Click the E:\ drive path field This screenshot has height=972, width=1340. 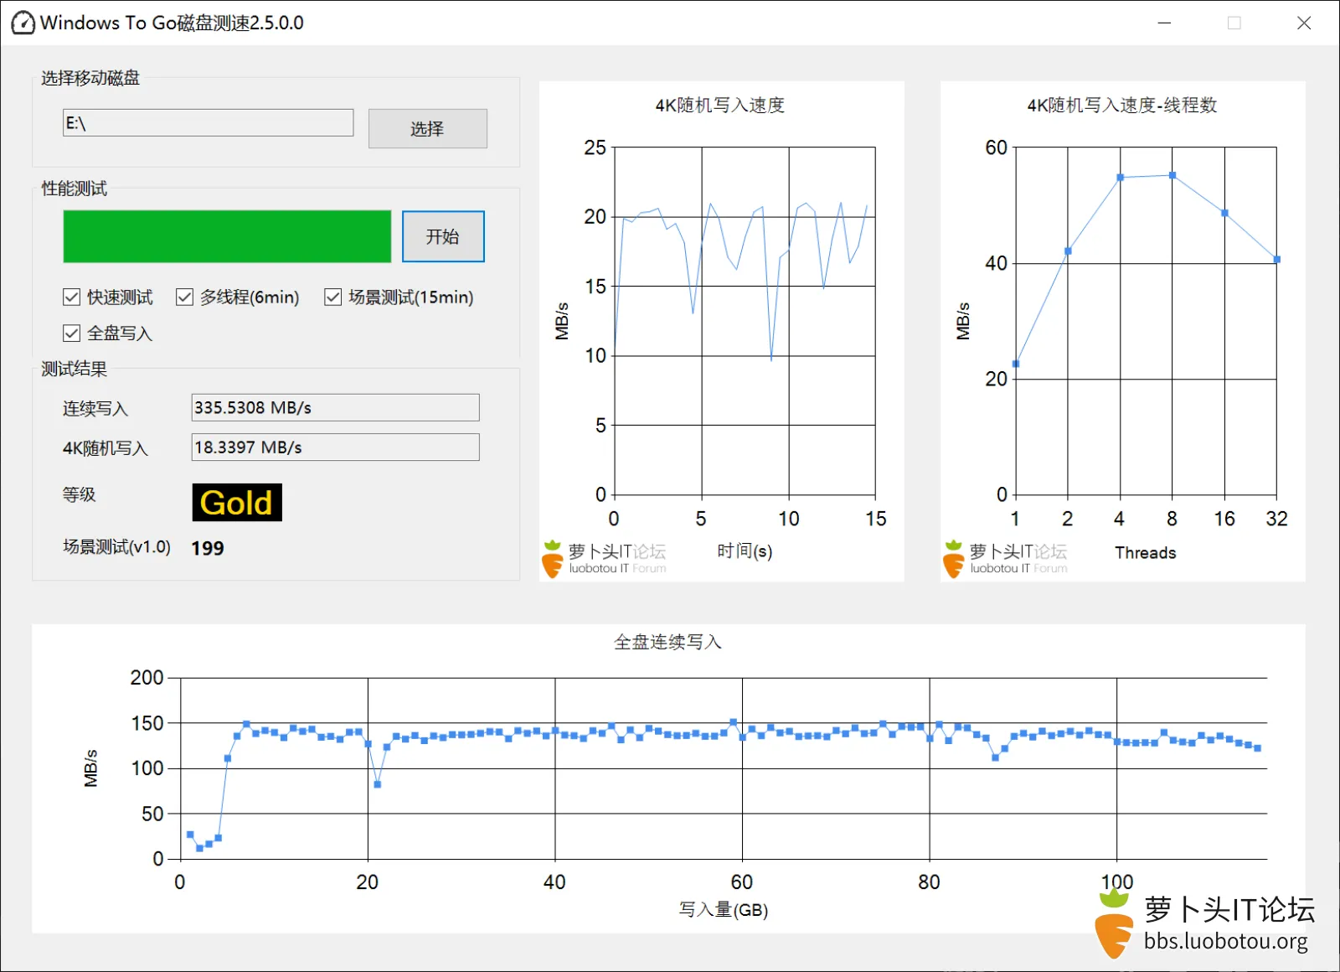[208, 123]
